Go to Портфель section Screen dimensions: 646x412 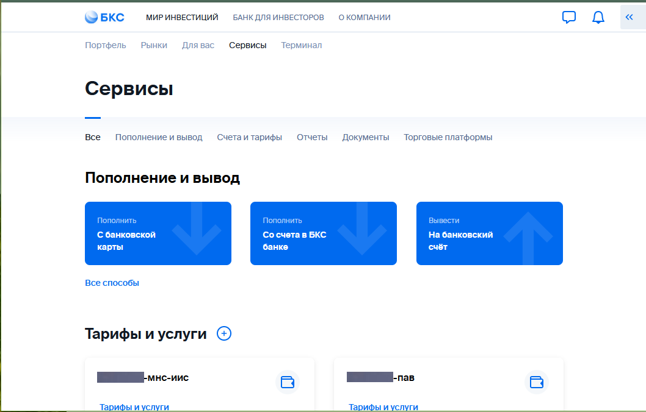coord(106,45)
